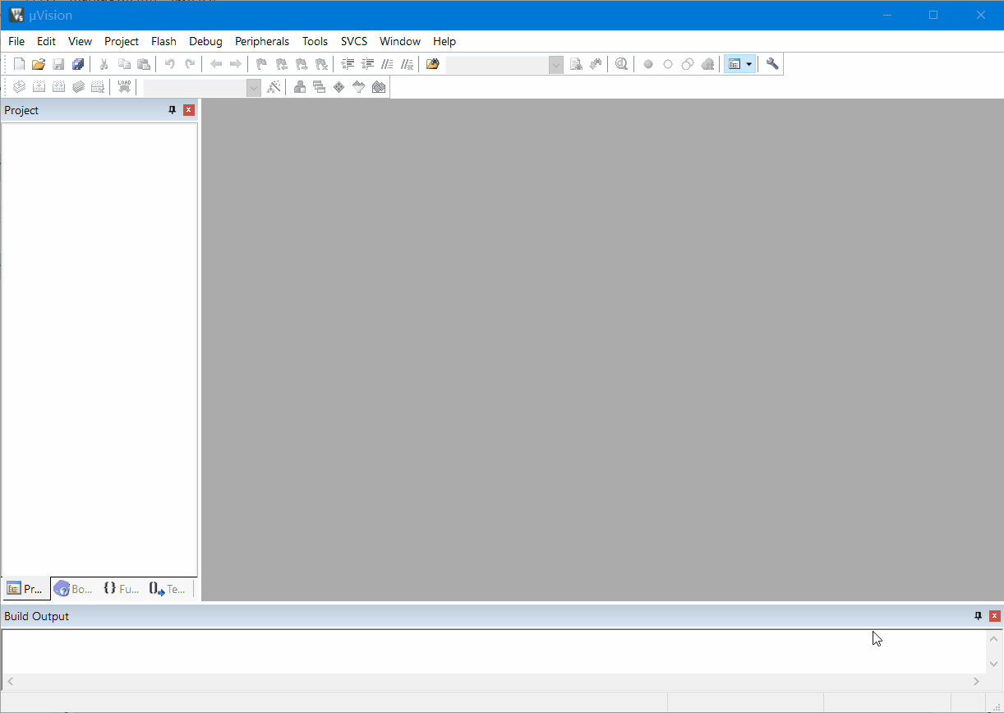Click the Navigate Forwards arrow

(x=236, y=64)
